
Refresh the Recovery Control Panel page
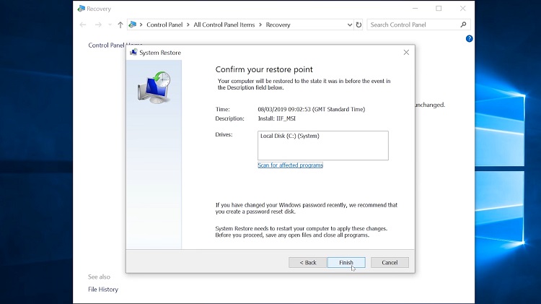359,25
